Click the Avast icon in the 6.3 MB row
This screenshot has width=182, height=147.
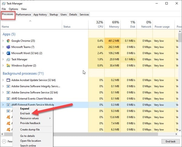click(8, 130)
